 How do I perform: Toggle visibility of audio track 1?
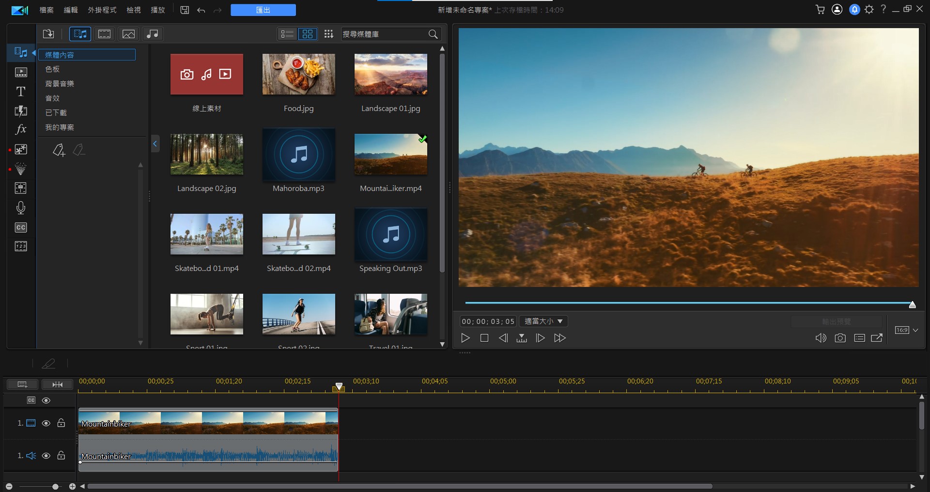point(46,456)
